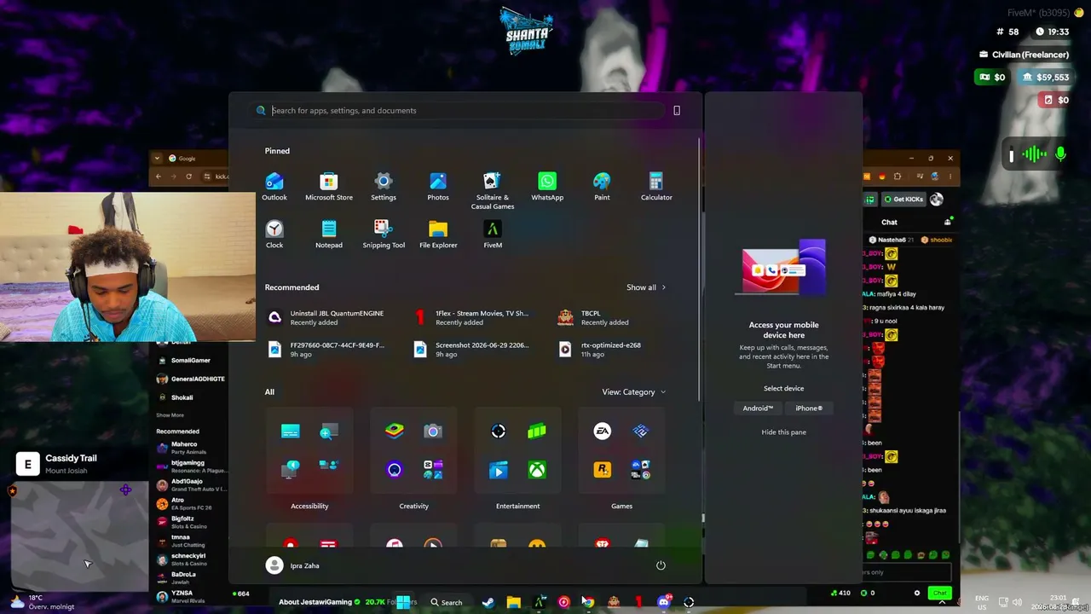
Task: Launch the pinned FiveM app
Action: click(493, 235)
